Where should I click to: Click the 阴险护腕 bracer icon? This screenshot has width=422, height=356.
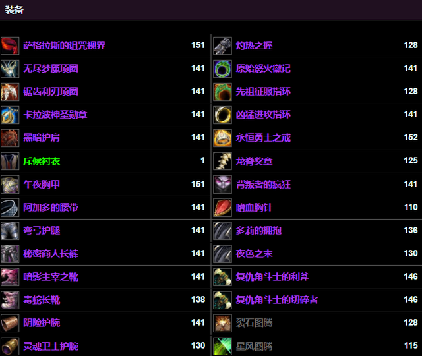point(10,323)
